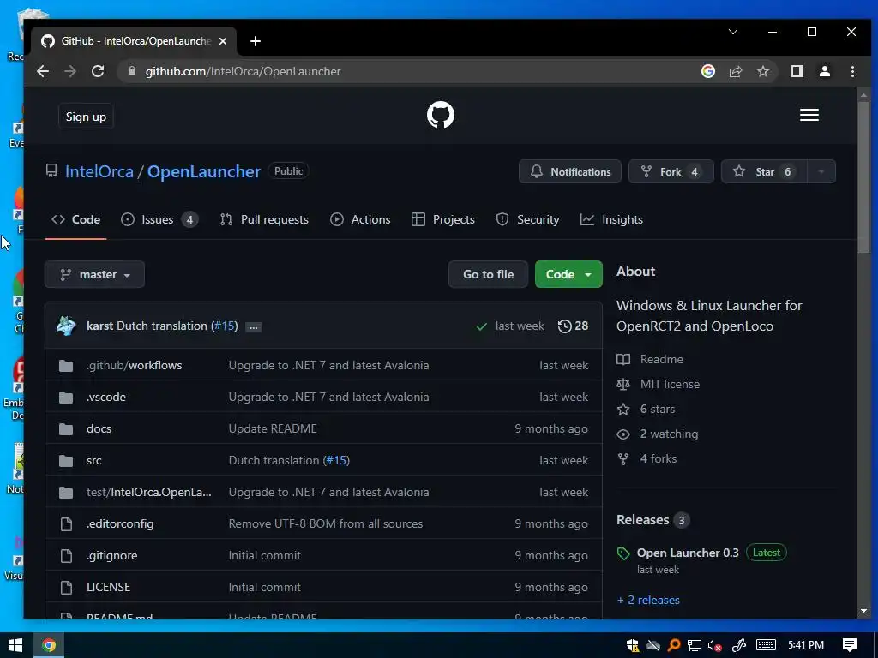
Task: Open the Insights tab
Action: (x=611, y=220)
